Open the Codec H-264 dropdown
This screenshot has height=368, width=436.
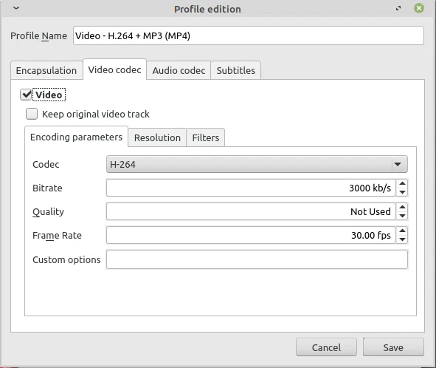(257, 164)
